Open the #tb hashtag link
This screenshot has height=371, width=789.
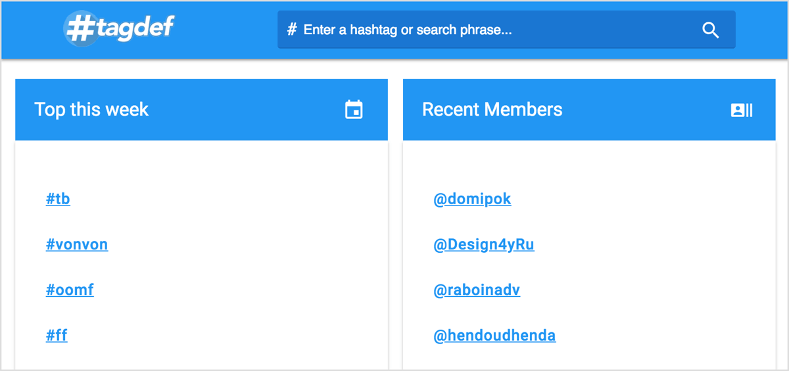[x=58, y=199]
